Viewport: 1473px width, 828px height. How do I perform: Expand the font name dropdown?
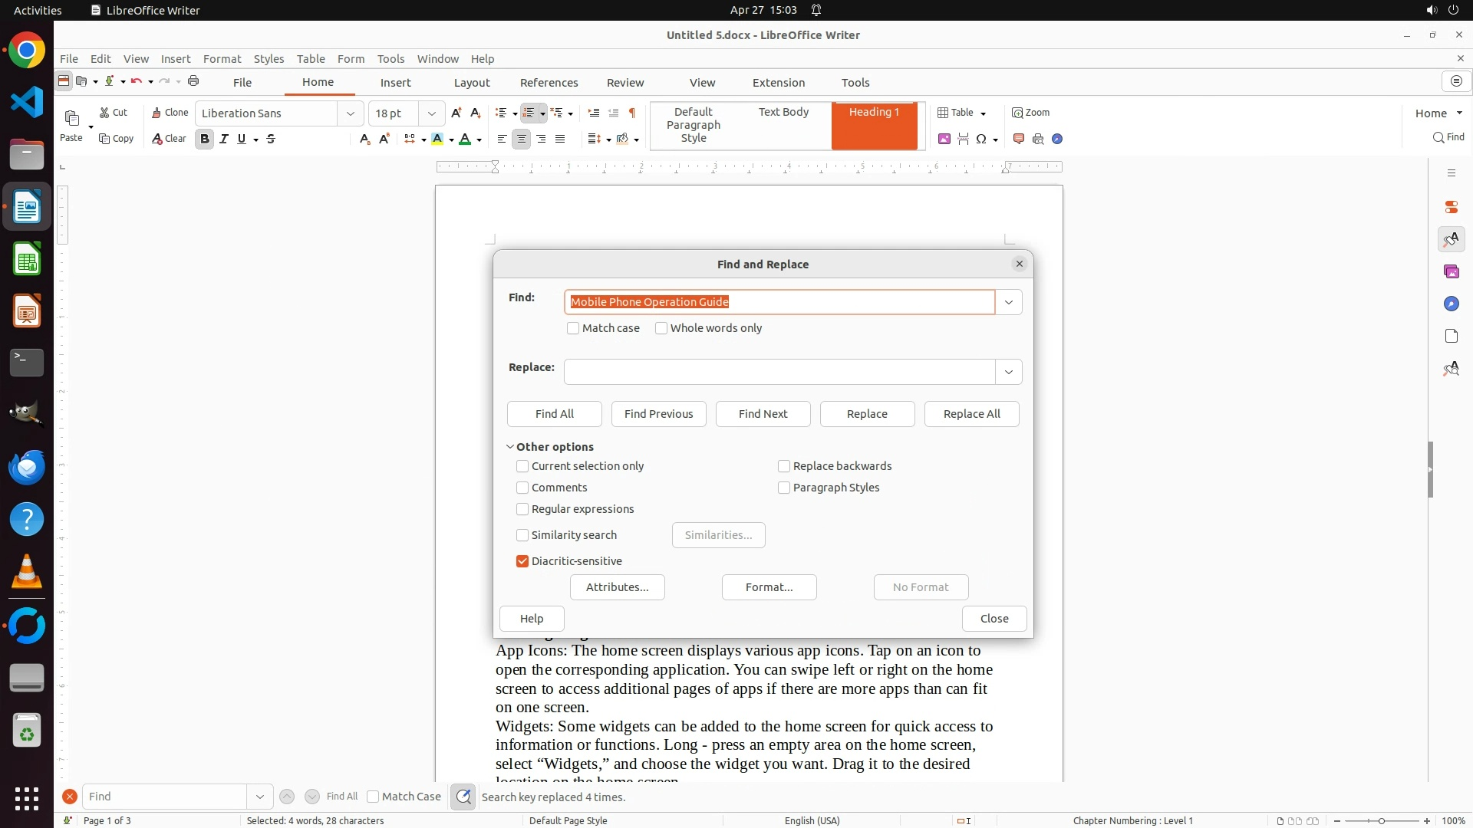pyautogui.click(x=351, y=113)
